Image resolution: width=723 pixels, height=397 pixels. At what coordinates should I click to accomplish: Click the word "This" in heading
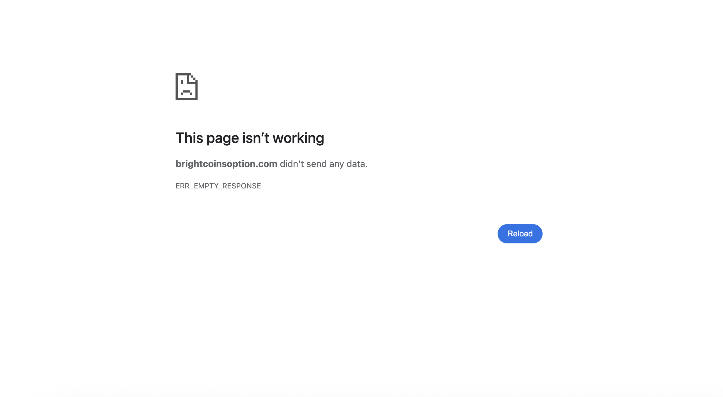[189, 138]
